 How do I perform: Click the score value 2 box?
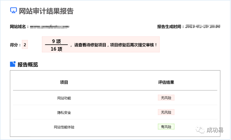(25, 45)
